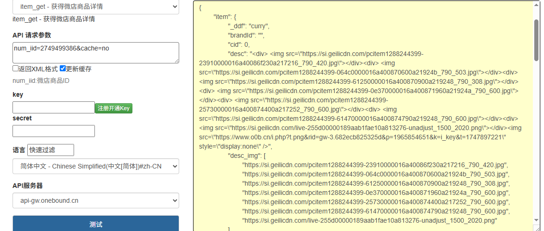The width and height of the screenshot is (544, 231).
Task: Click desc_img URL containing 0e370000016a400871960
Action: 376,193
